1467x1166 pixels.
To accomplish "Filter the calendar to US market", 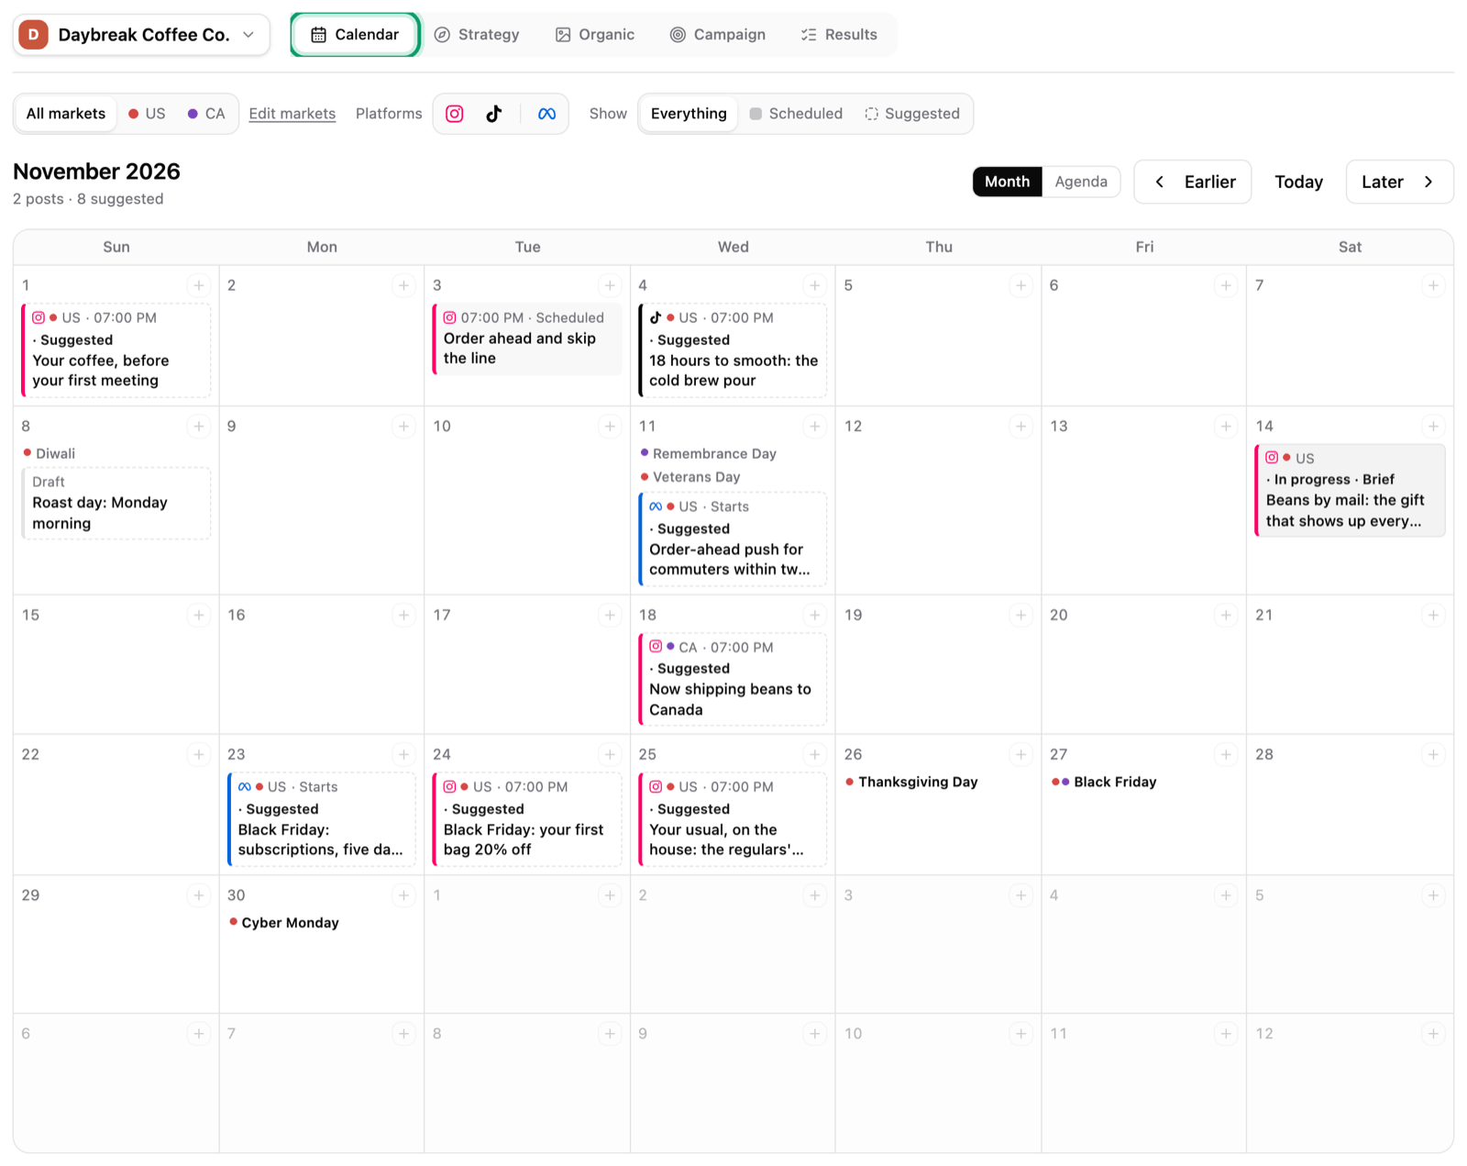I will (x=147, y=114).
